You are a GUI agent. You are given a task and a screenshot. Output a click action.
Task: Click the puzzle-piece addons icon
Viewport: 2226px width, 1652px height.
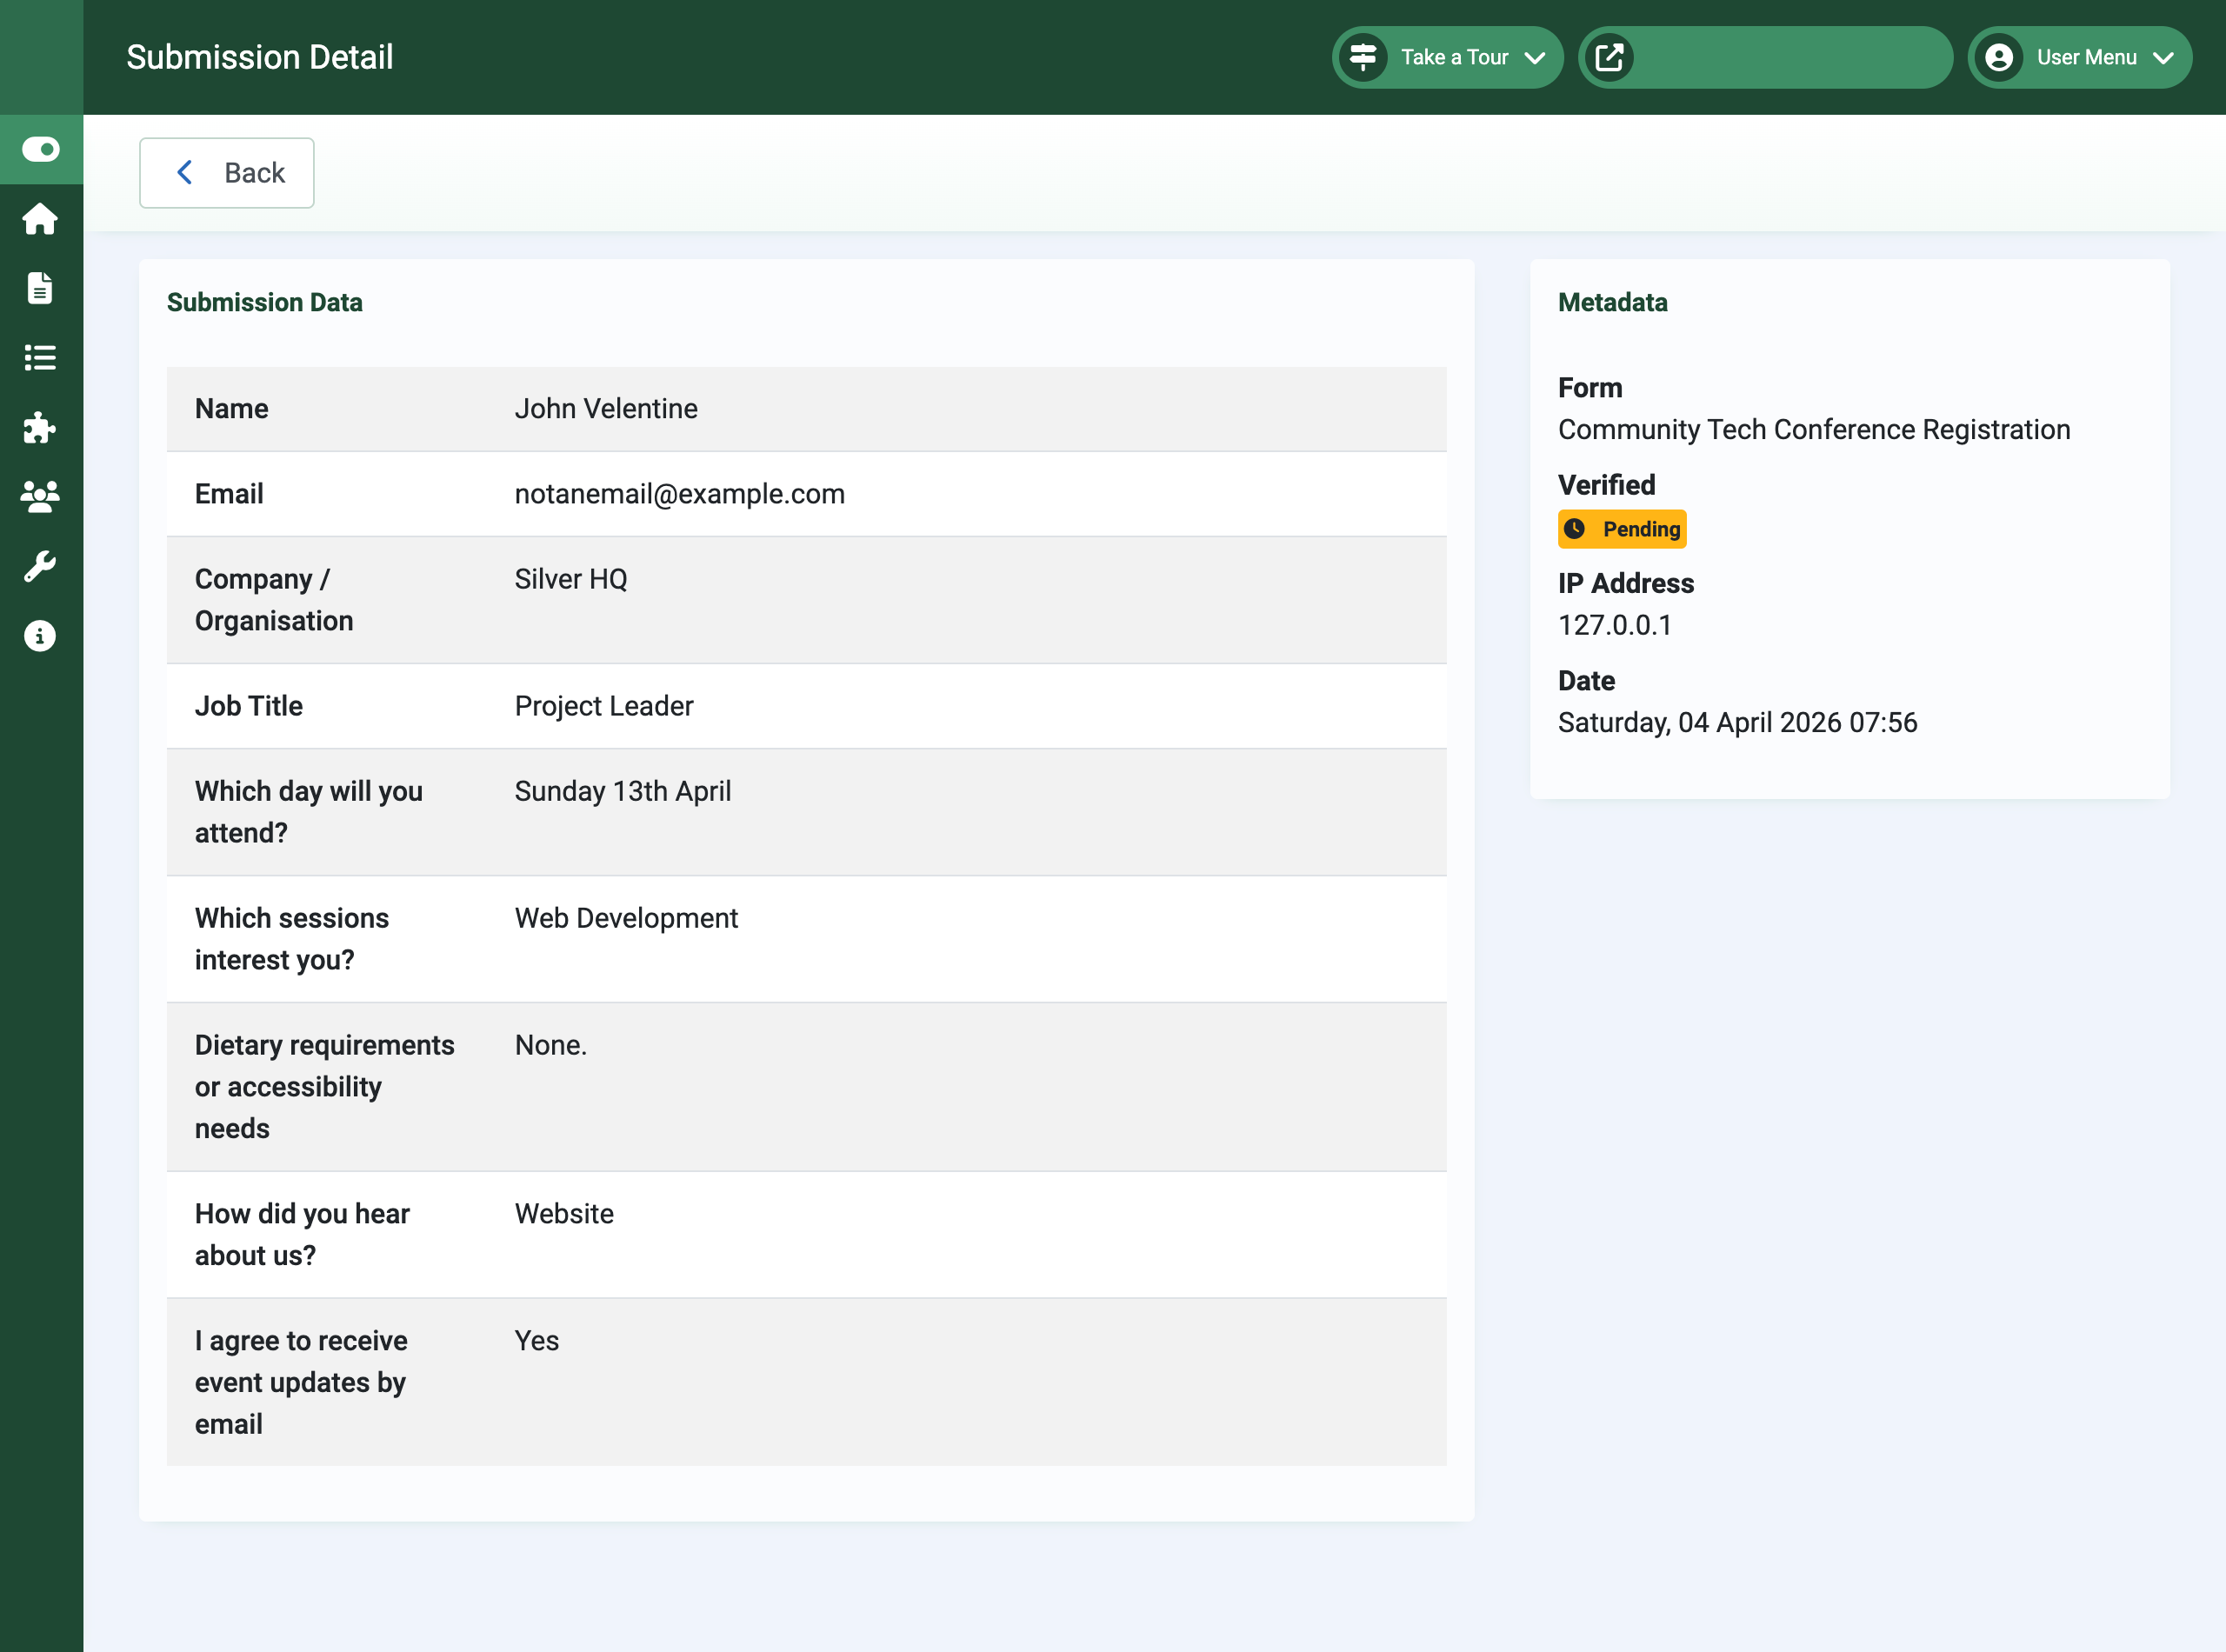click(40, 428)
